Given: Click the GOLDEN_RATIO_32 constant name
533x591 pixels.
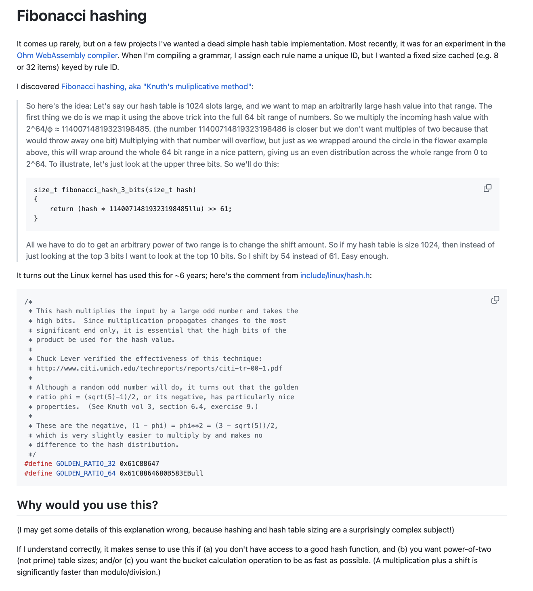Looking at the screenshot, I should pos(86,464).
